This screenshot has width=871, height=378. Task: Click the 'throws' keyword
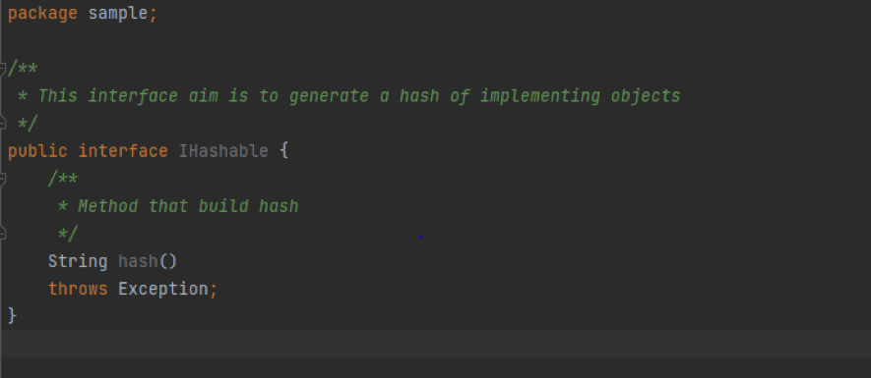78,289
